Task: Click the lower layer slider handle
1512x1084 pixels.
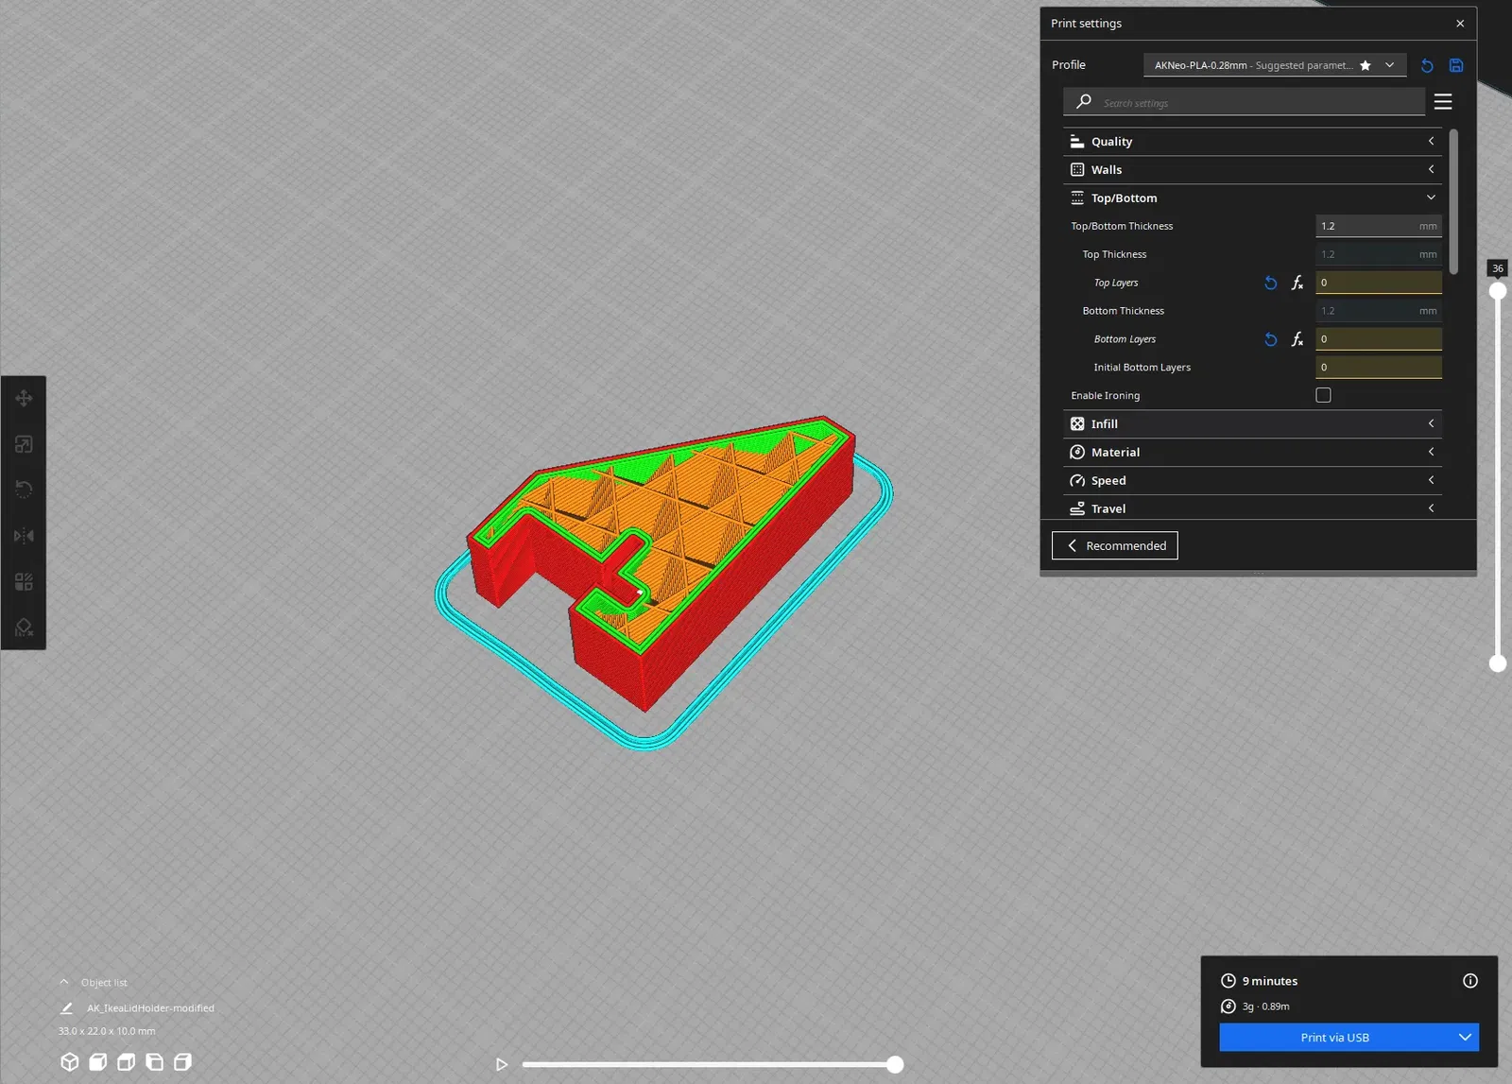Action: tap(1498, 663)
